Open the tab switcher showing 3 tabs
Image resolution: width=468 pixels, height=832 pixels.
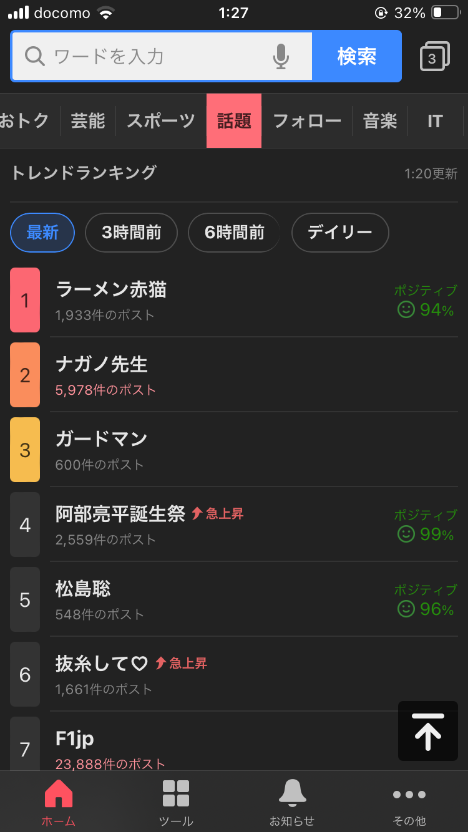pyautogui.click(x=435, y=57)
